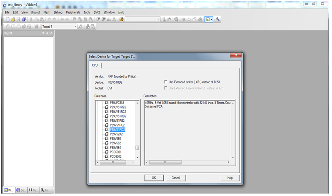Click the Configuration wrench icon

217,19
